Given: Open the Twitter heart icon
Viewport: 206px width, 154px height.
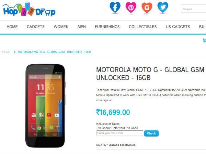Looking at the screenshot, I should pyautogui.click(x=163, y=8).
